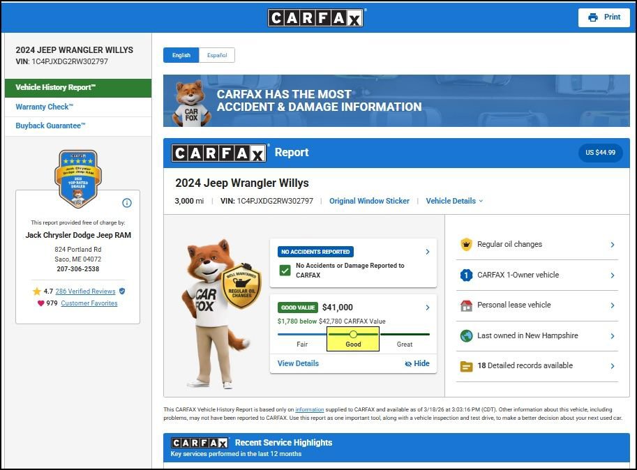Click the oil can icon for regular oil changes
The image size is (637, 470).
pyautogui.click(x=466, y=245)
